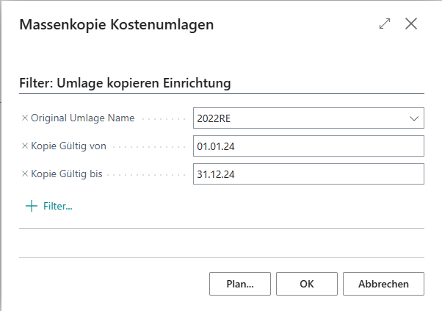
Task: Cancel with the Abbrechen button
Action: 383,284
